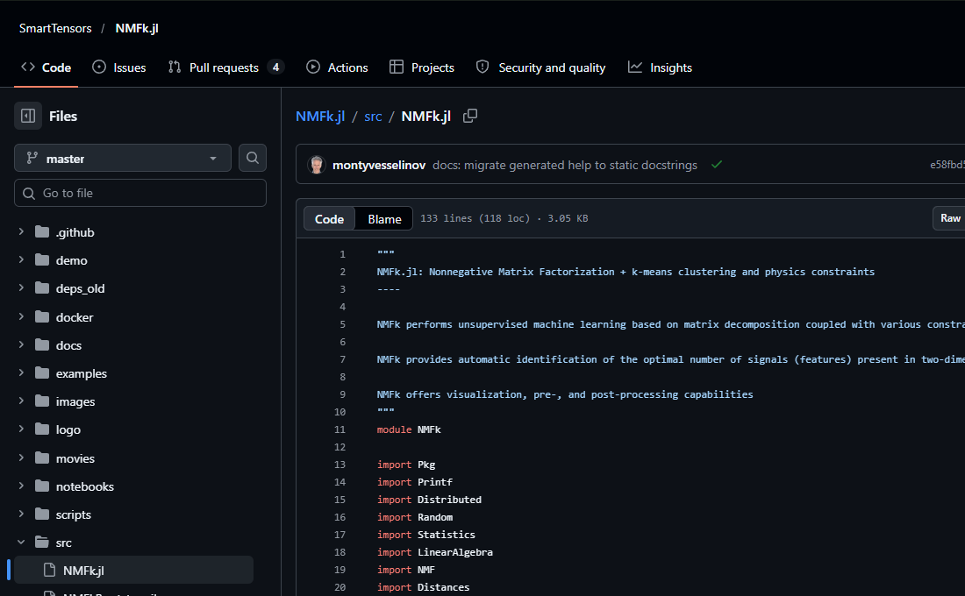Open the Pull requests tab

[x=225, y=67]
